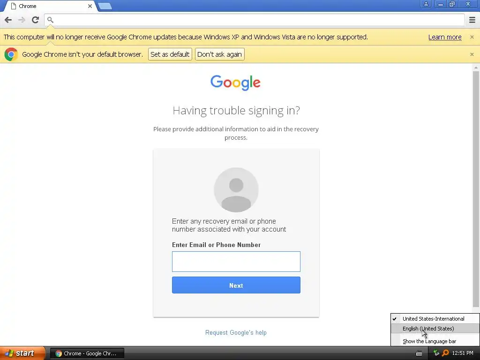Click the Set as default button
480x360 pixels.
coord(170,54)
